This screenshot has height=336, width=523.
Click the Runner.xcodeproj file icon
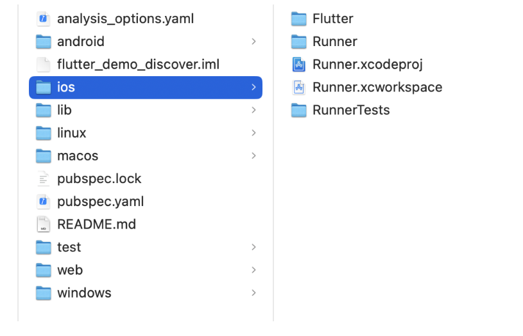[298, 64]
